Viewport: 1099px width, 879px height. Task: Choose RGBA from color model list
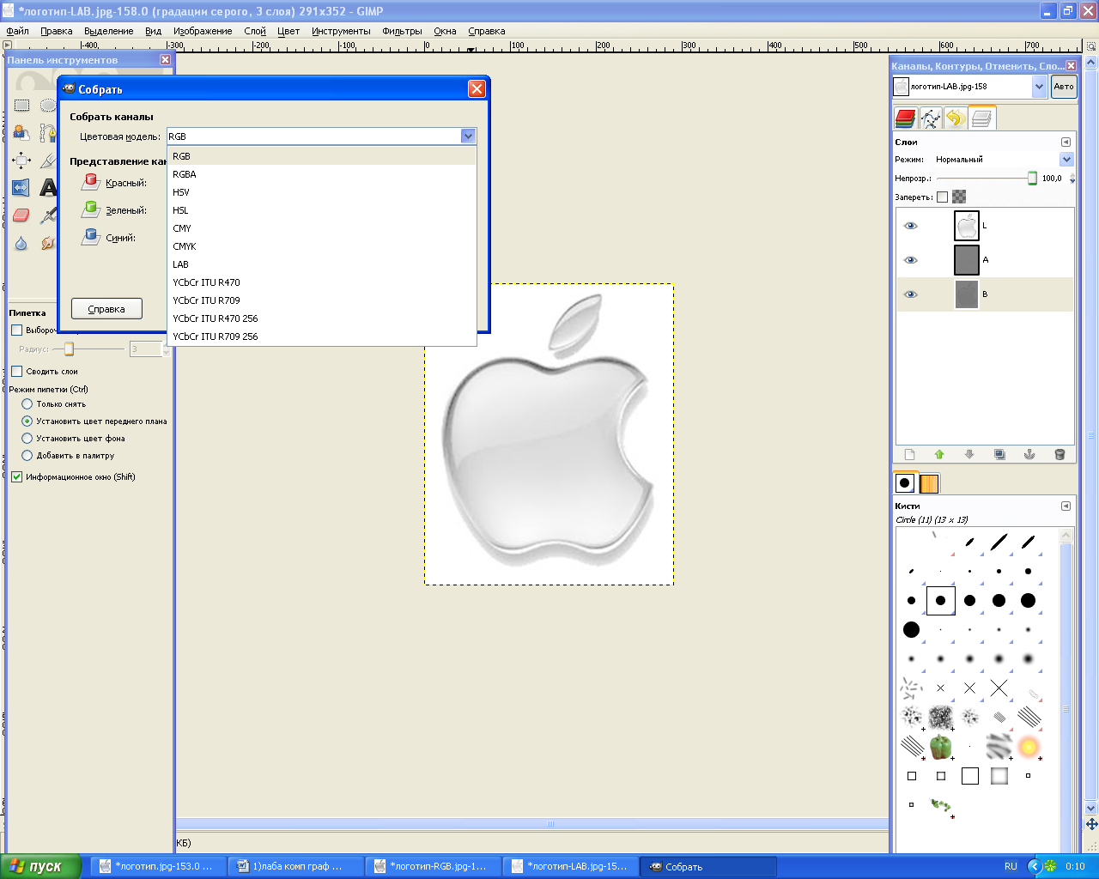[322, 174]
